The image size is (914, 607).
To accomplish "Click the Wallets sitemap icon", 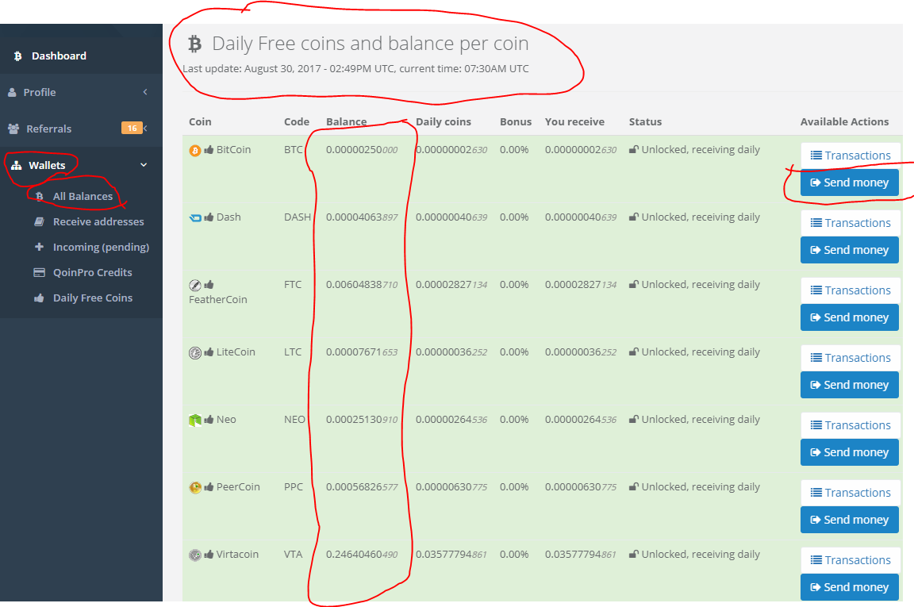I will [17, 166].
